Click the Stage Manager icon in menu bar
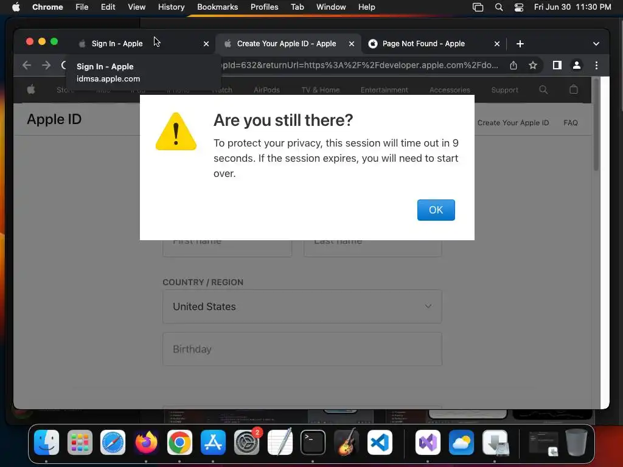The image size is (623, 467). [x=478, y=7]
